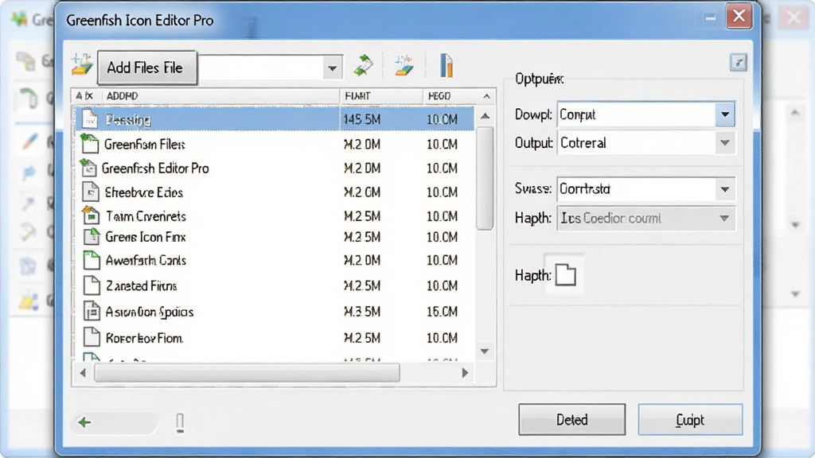Click the sort arrow in the list header
The image size is (815, 458).
click(486, 96)
